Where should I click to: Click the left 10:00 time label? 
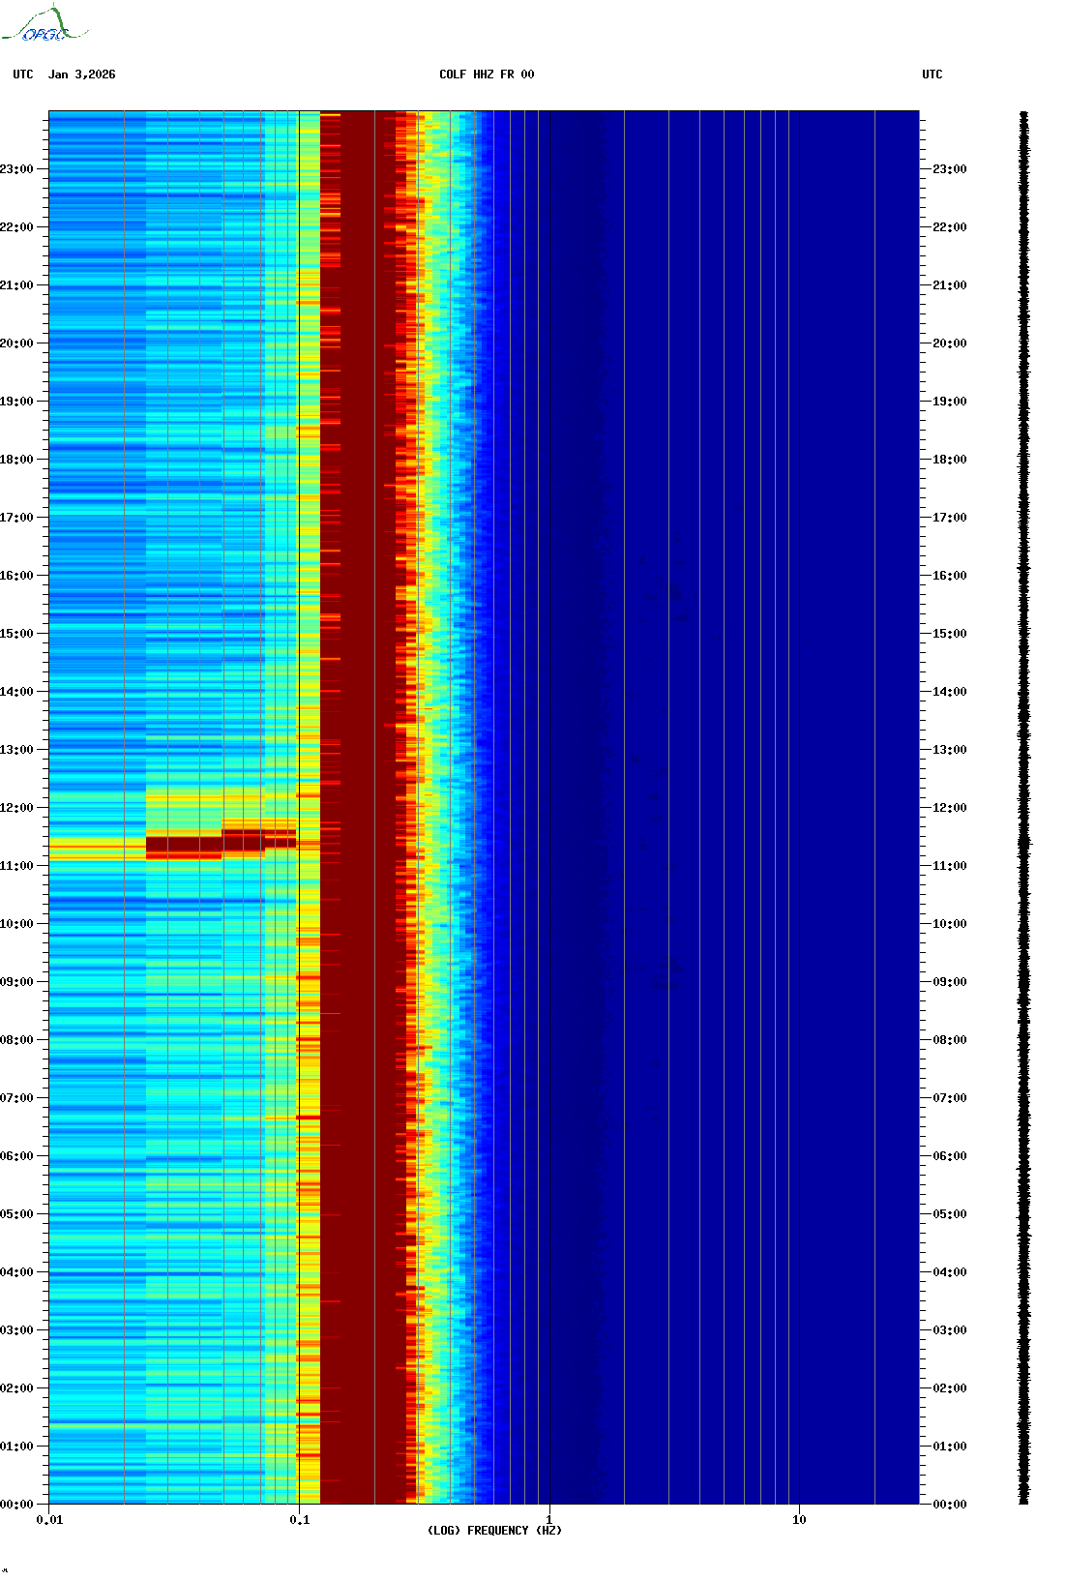(16, 924)
